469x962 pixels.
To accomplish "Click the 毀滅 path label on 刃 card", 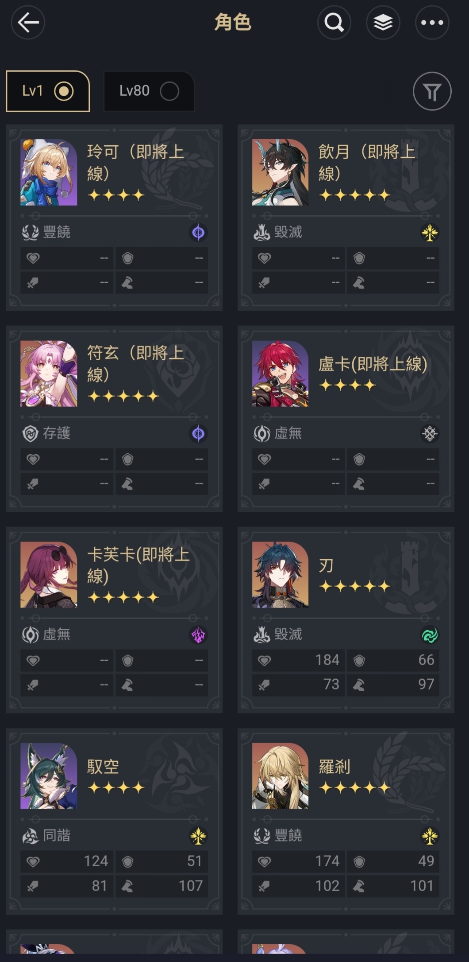I will point(288,635).
